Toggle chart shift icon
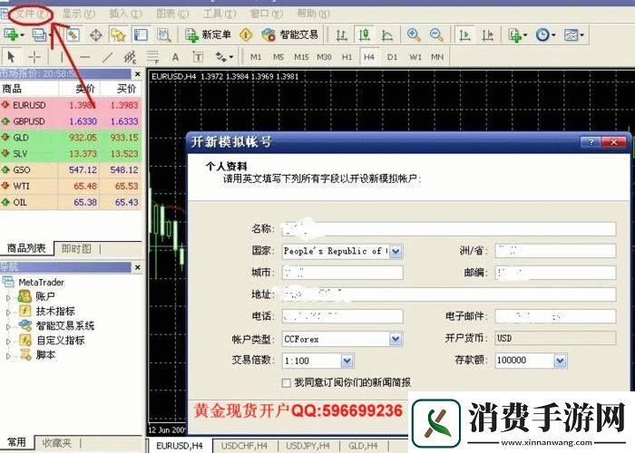Image resolution: width=635 pixels, height=453 pixels. (488, 35)
